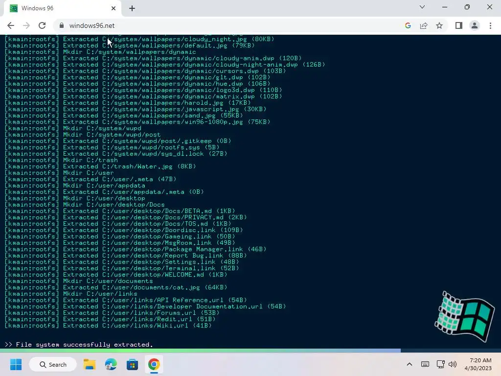Click the MsgRoom.link (49B) line

(120, 243)
